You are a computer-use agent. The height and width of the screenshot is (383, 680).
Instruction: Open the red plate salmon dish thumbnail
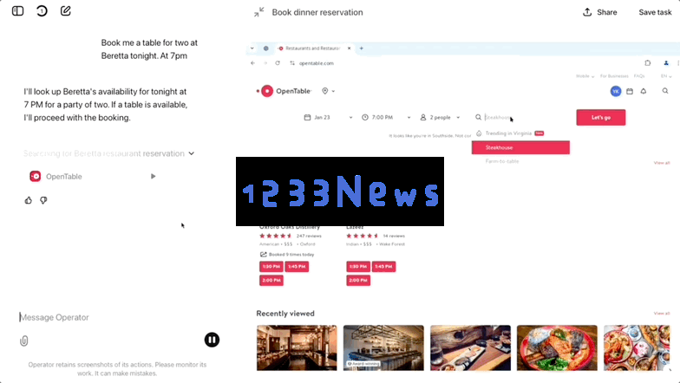tap(557, 348)
